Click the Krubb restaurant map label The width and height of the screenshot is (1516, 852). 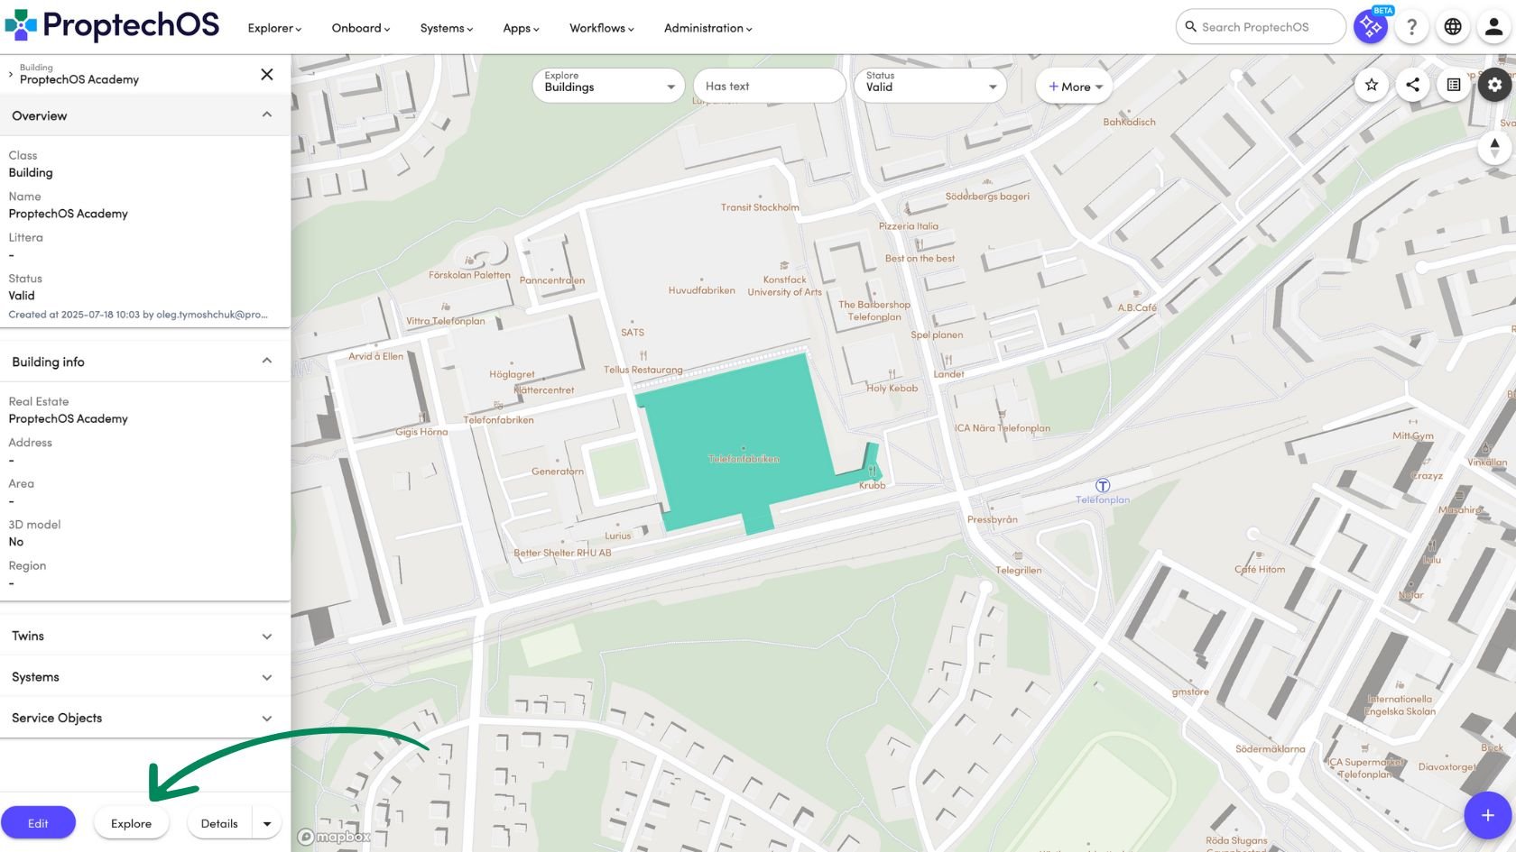click(x=872, y=485)
